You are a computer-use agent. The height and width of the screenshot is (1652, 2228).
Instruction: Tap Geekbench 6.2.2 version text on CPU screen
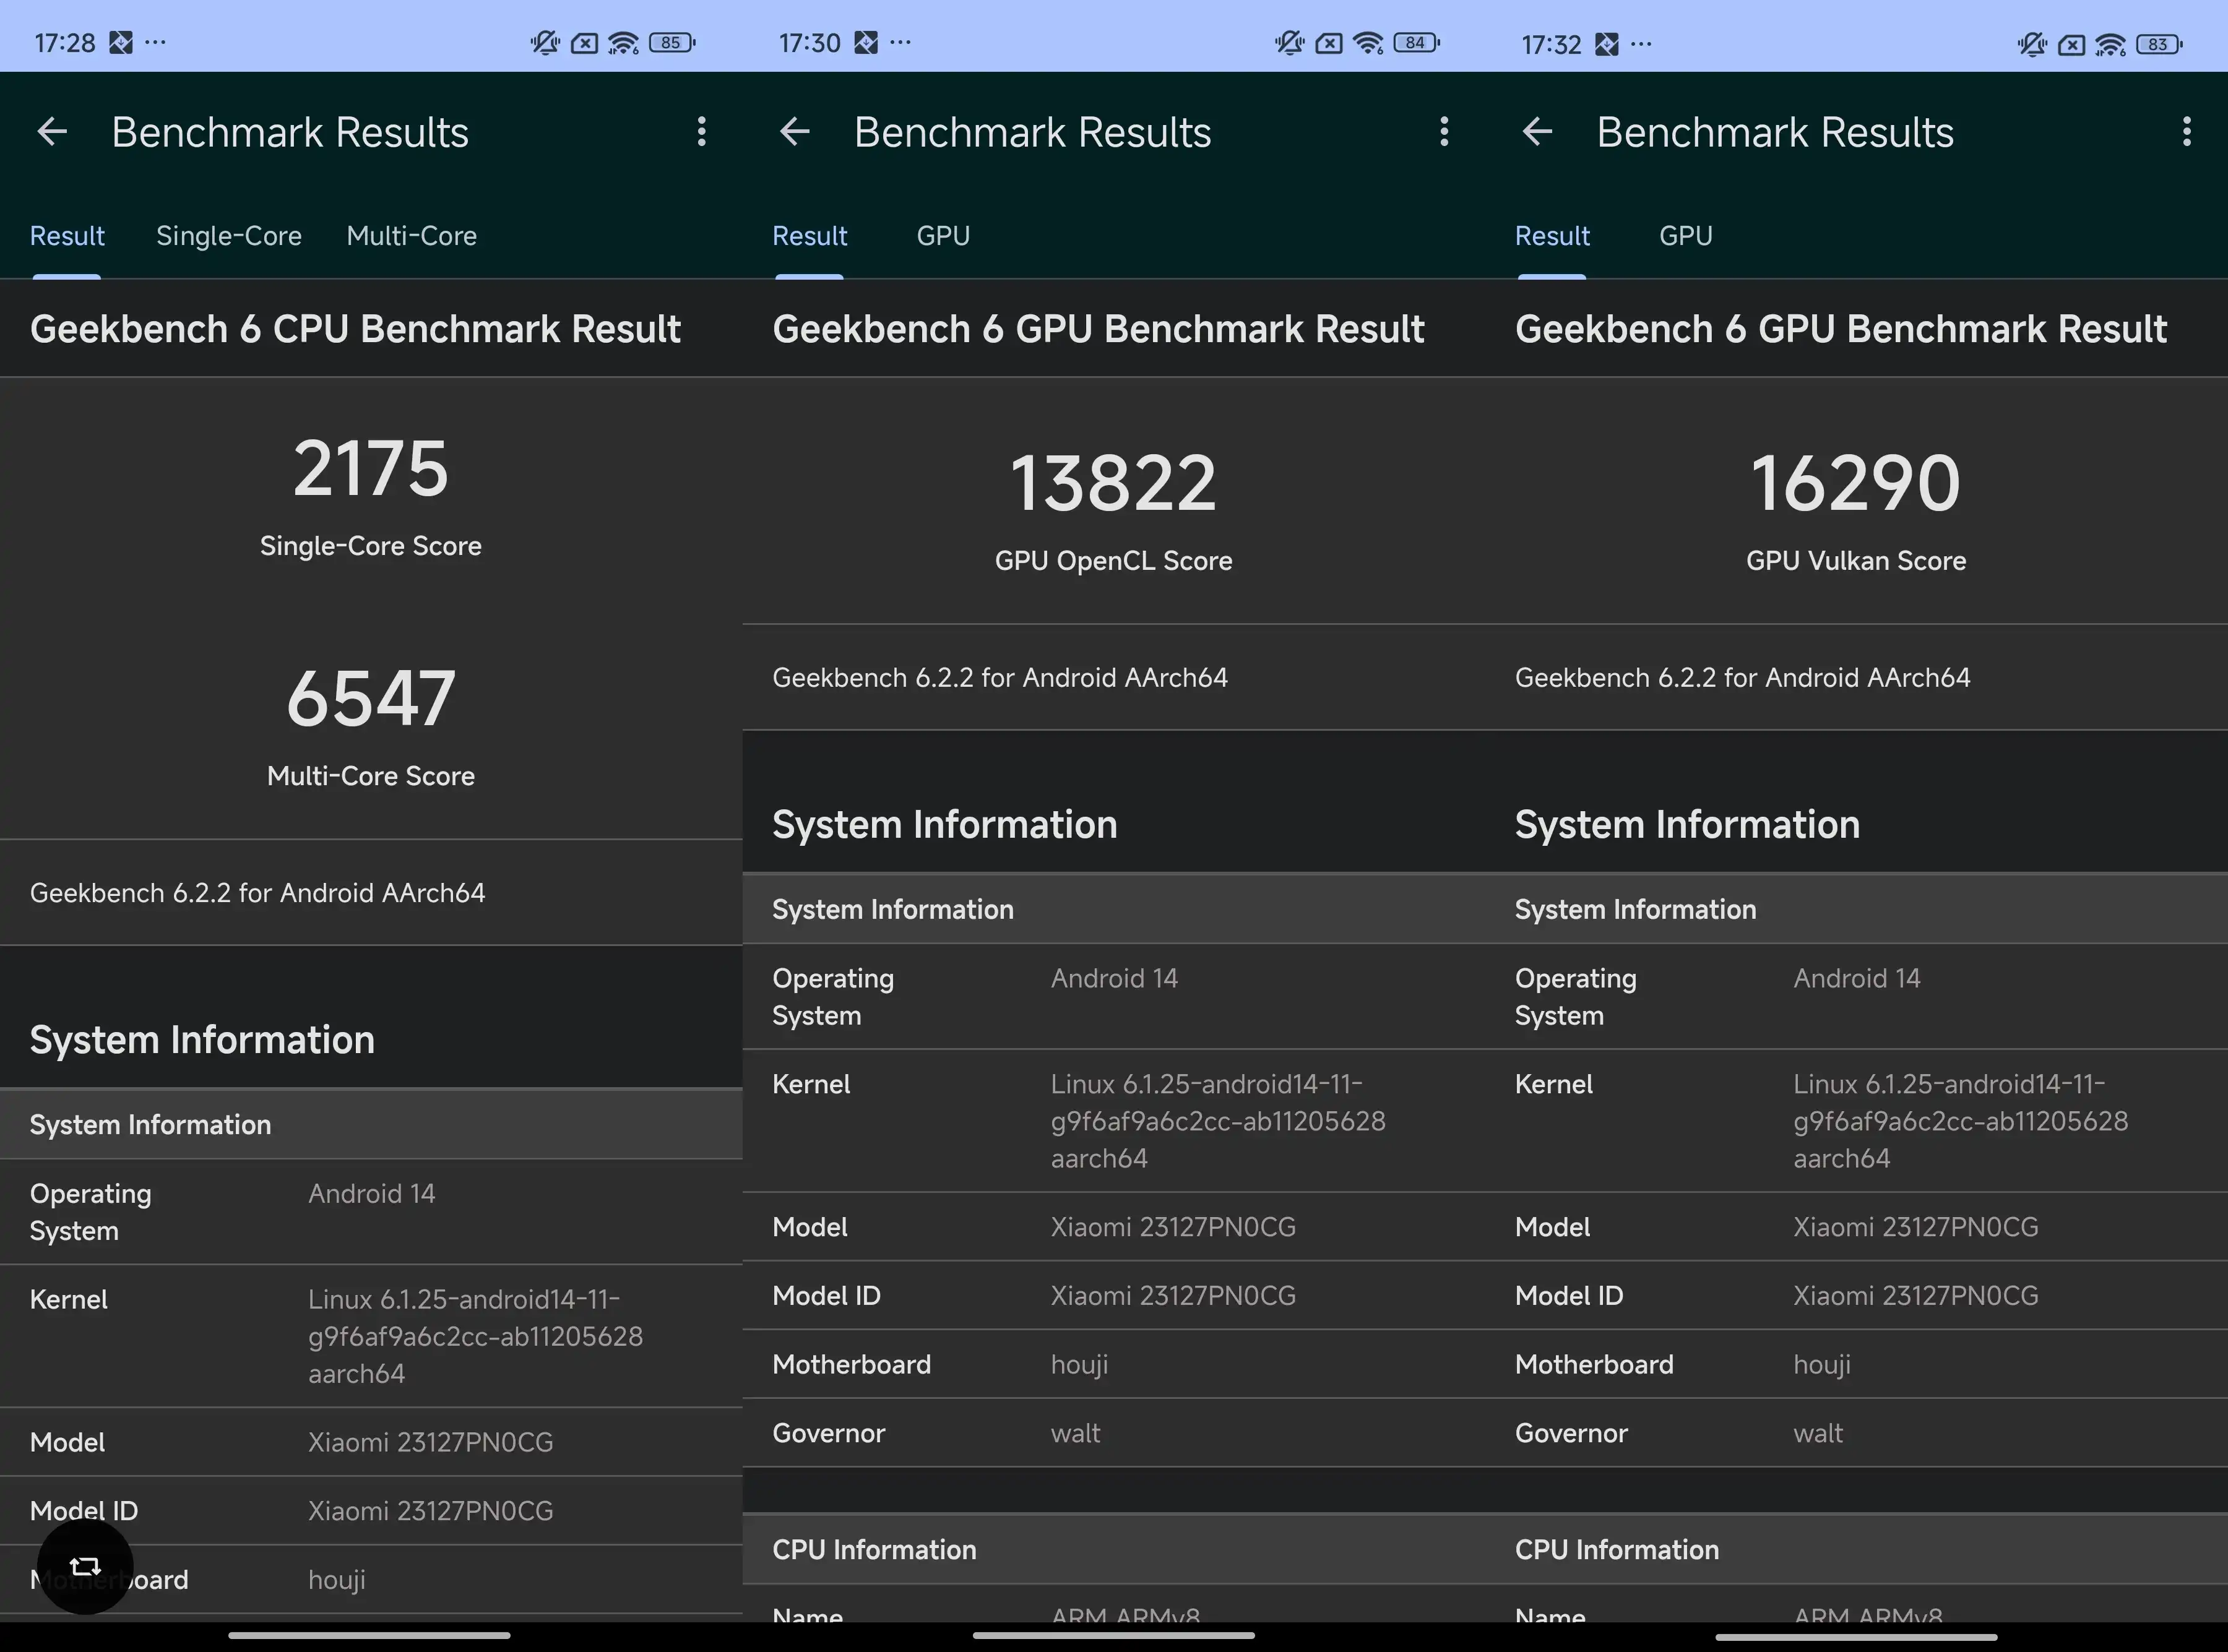click(258, 893)
